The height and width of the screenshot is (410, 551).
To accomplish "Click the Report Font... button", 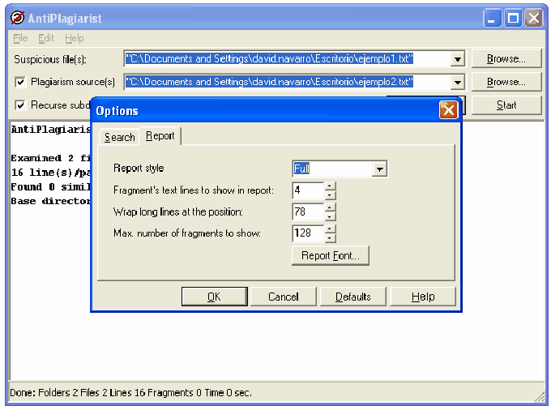I will point(331,255).
